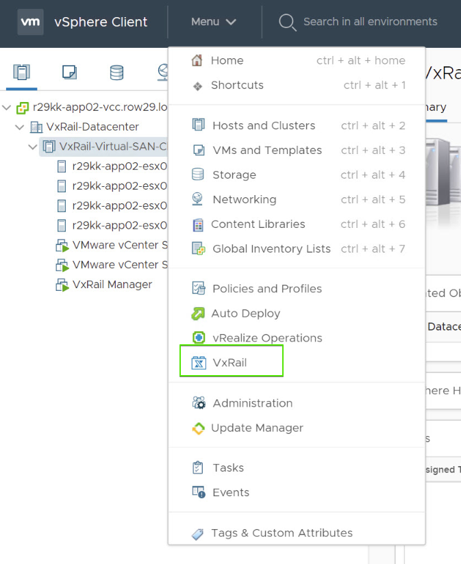The width and height of the screenshot is (461, 564).
Task: Click the Hosts and Clusters menu icon
Action: 198,125
